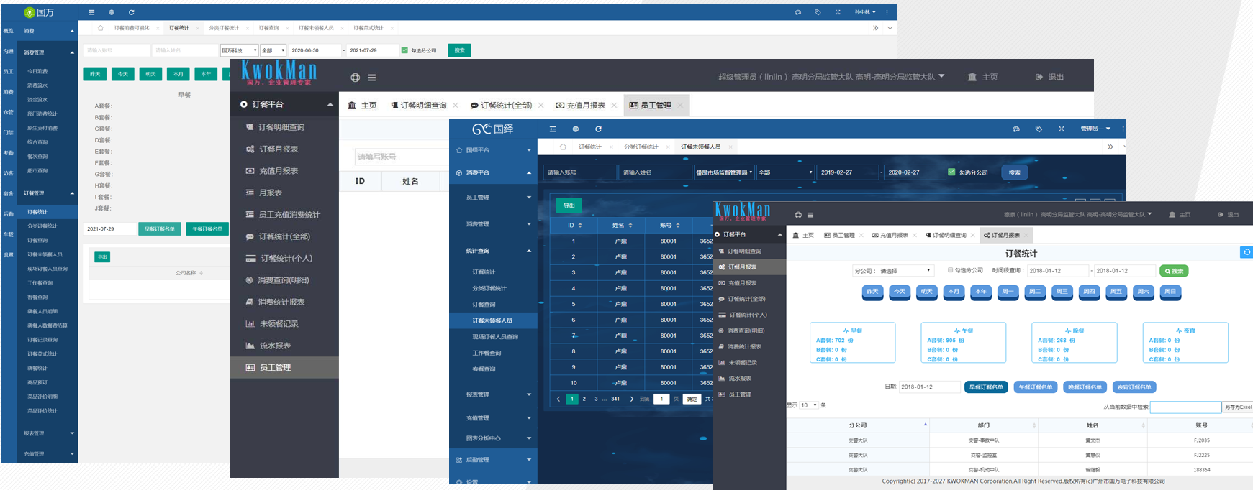The width and height of the screenshot is (1253, 490).
Task: Click the 晚餐订餐名单 button
Action: (x=1085, y=387)
